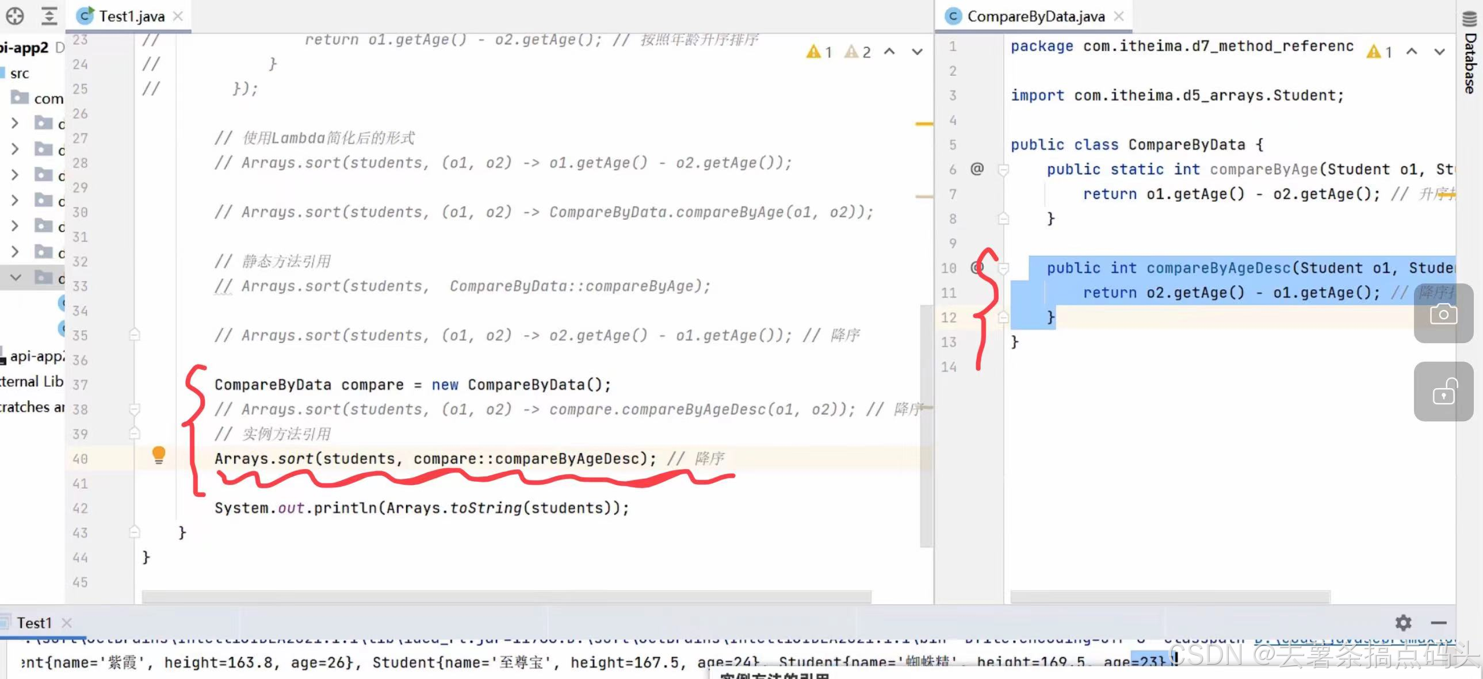Screen dimensions: 1483x679
Task: Go to previous highlighted error in Test1.java
Action: click(889, 52)
